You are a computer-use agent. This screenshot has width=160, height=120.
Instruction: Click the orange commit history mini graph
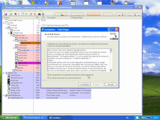coord(94,14)
